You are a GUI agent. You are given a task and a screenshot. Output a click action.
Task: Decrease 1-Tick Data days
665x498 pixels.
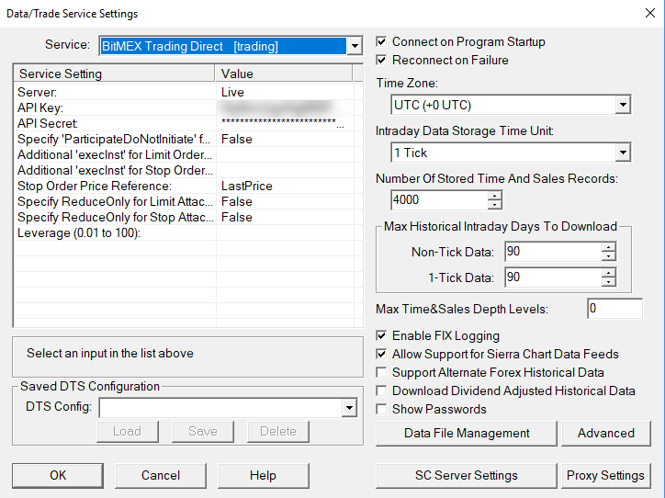point(609,282)
